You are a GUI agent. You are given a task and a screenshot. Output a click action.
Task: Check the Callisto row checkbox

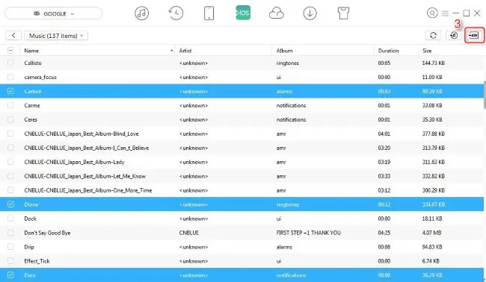point(10,63)
